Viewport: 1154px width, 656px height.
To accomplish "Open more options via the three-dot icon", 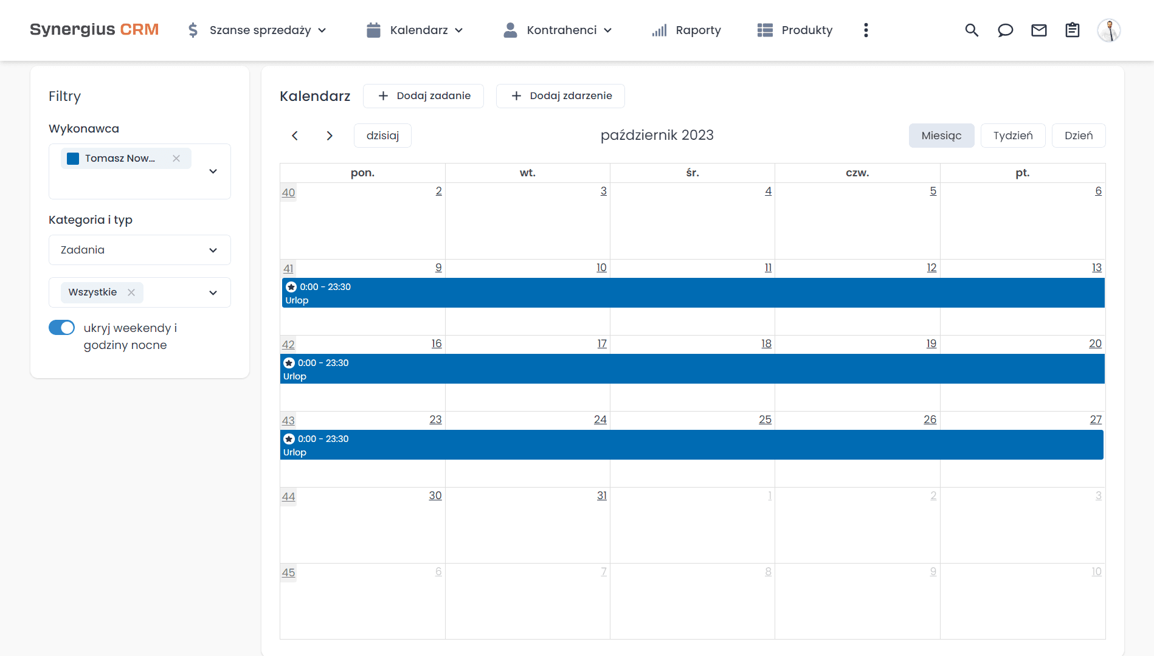I will pyautogui.click(x=866, y=30).
